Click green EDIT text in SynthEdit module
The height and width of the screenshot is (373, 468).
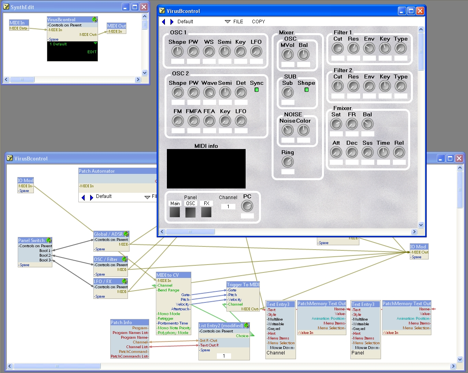coord(92,52)
